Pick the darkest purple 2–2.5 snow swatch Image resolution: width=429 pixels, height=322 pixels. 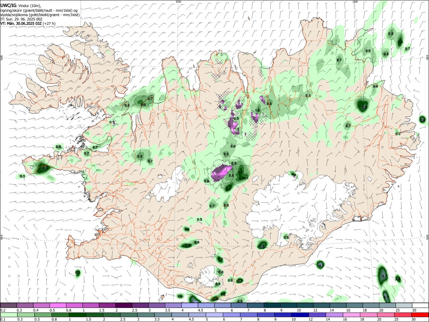tap(123, 305)
